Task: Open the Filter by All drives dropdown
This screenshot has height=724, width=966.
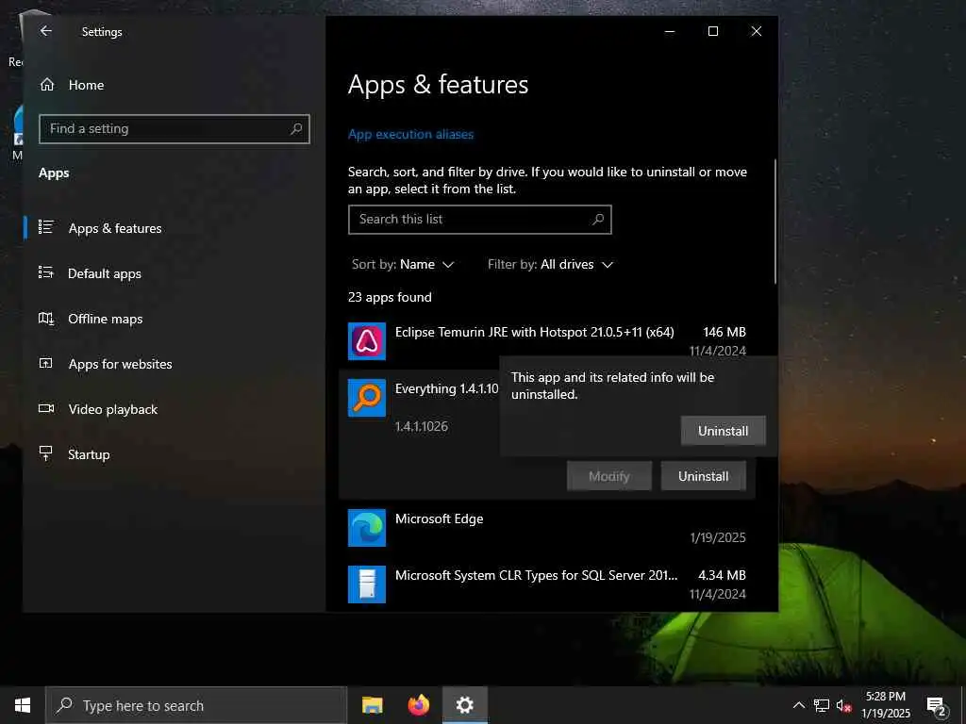Action: [550, 265]
